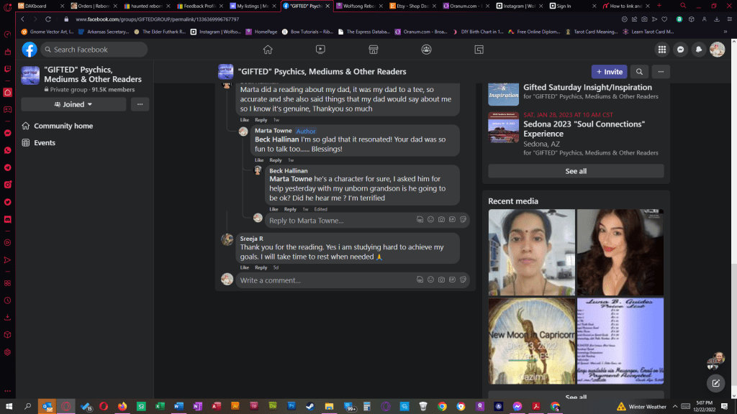Expand the Joined dropdown

pyautogui.click(x=73, y=104)
